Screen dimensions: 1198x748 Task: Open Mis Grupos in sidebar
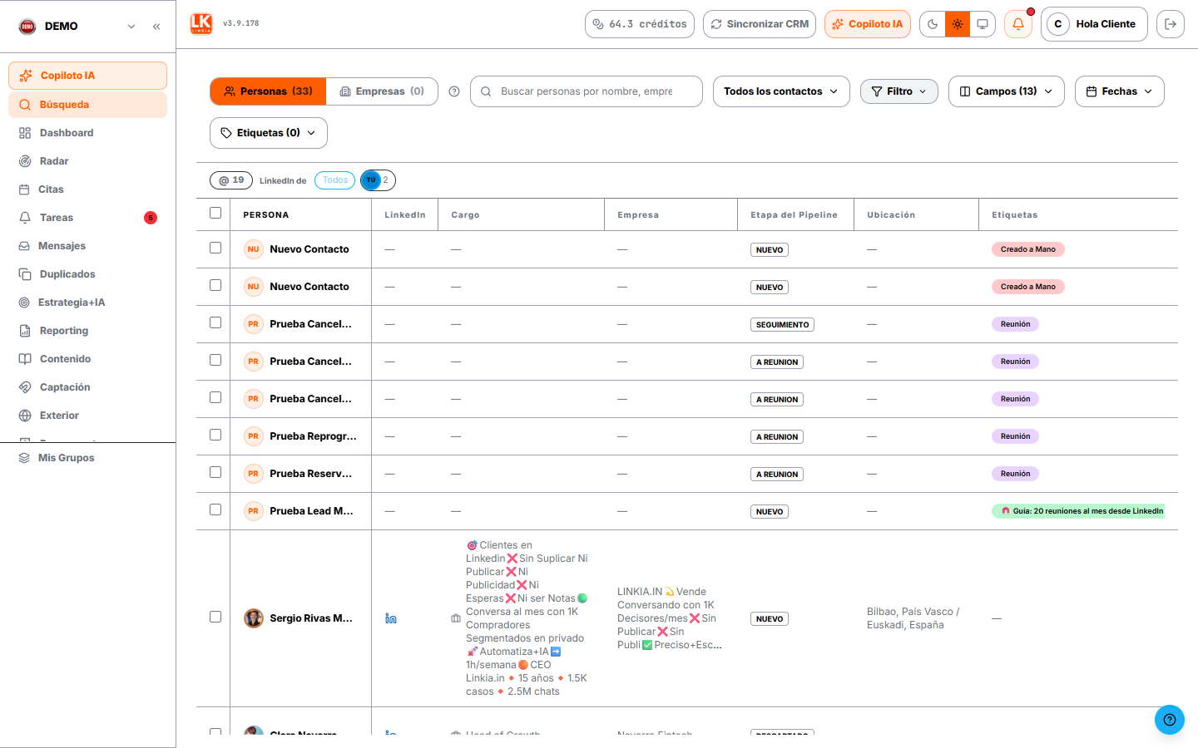(87, 458)
